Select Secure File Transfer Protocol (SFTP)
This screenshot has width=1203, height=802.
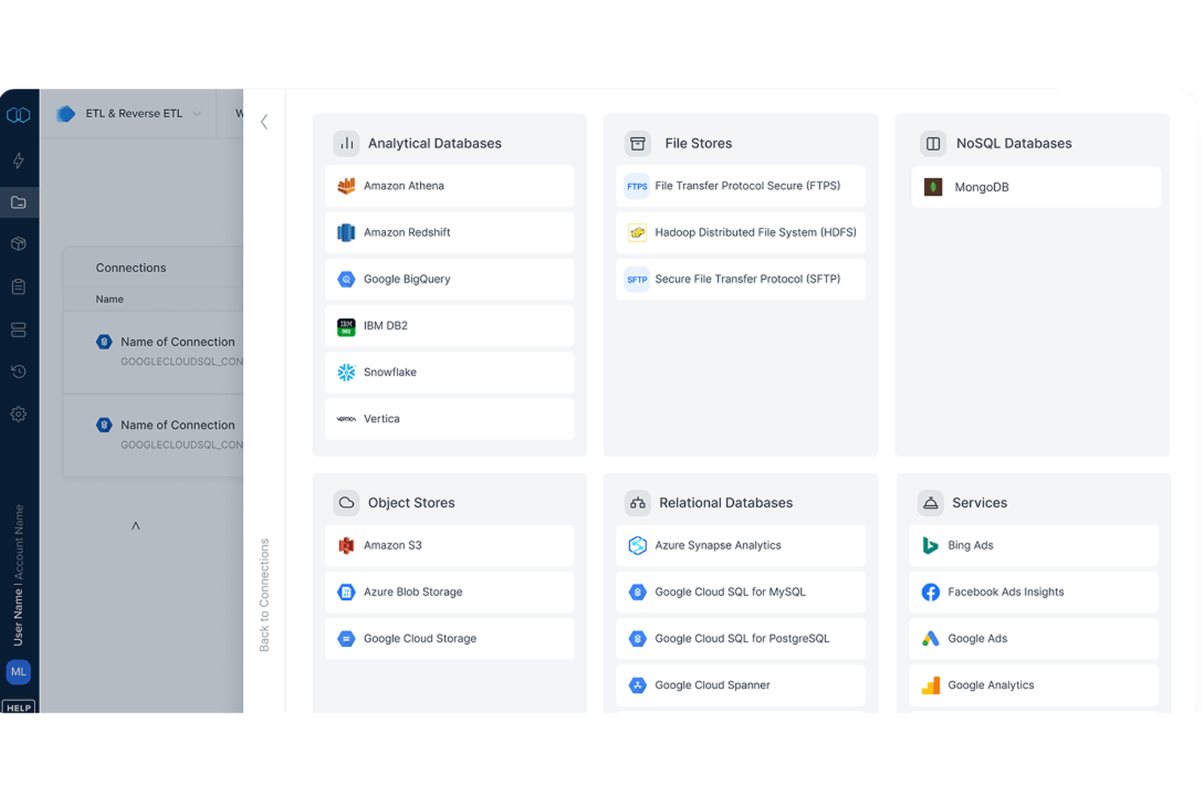tap(740, 279)
